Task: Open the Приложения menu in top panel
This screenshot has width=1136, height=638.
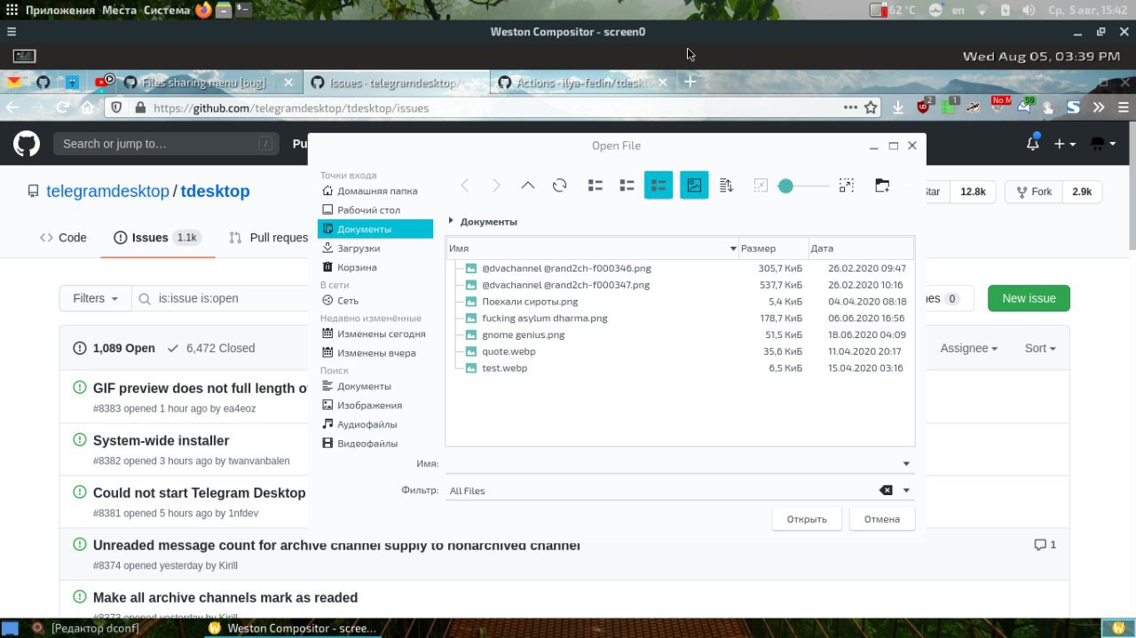Action: coord(59,11)
